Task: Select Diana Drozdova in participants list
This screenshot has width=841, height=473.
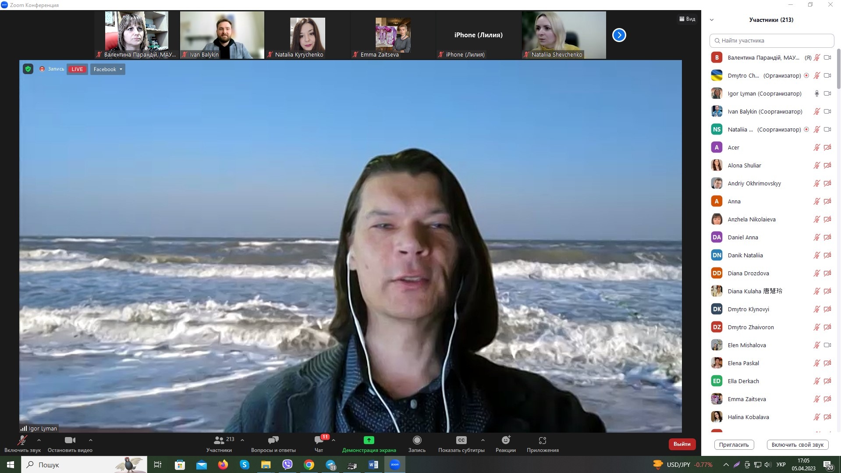Action: click(772, 273)
